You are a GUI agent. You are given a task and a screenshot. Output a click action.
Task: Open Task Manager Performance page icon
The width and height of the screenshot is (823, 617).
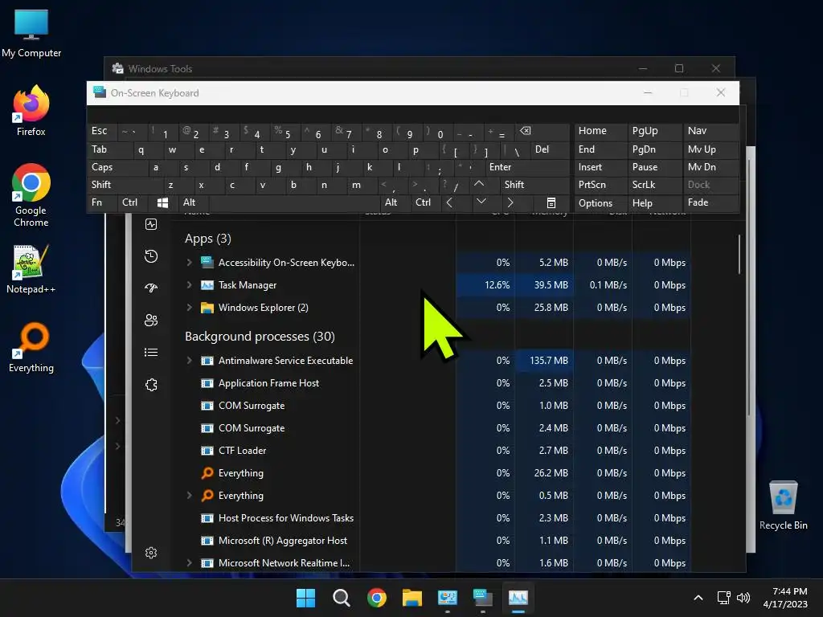[151, 225]
